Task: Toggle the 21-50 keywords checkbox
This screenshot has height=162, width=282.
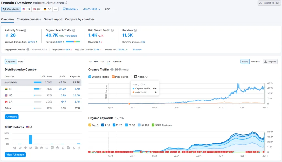Action: point(126,125)
